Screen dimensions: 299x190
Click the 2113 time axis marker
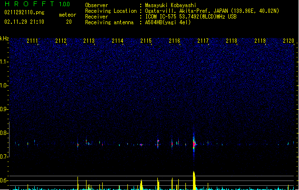pyautogui.click(x=89, y=41)
